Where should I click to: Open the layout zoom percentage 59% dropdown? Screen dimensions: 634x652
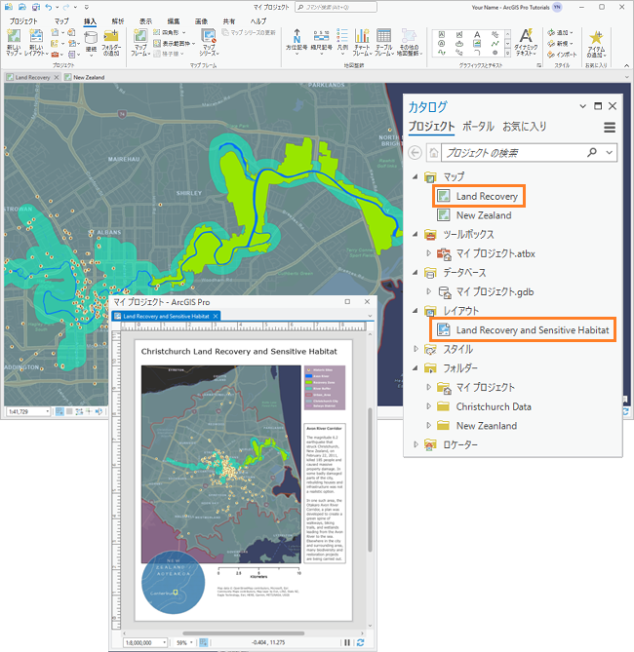pyautogui.click(x=191, y=643)
